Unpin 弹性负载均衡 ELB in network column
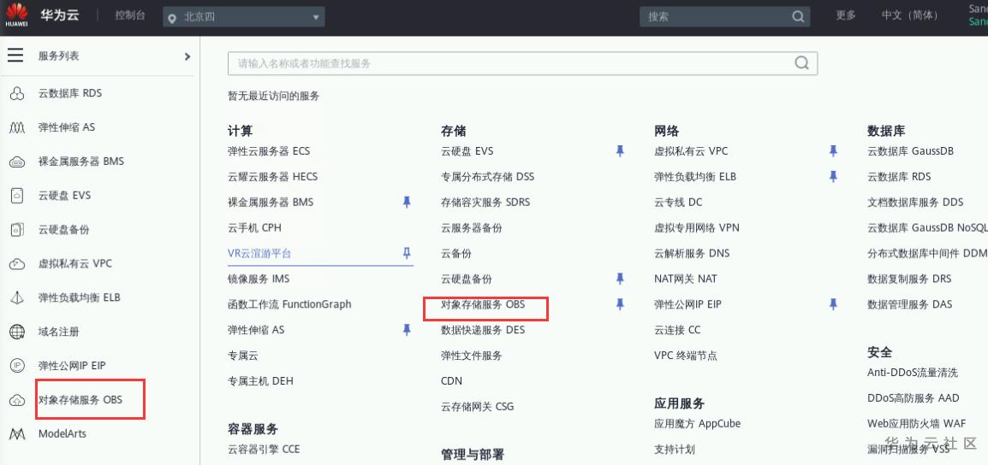The height and width of the screenshot is (465, 988). (x=833, y=177)
